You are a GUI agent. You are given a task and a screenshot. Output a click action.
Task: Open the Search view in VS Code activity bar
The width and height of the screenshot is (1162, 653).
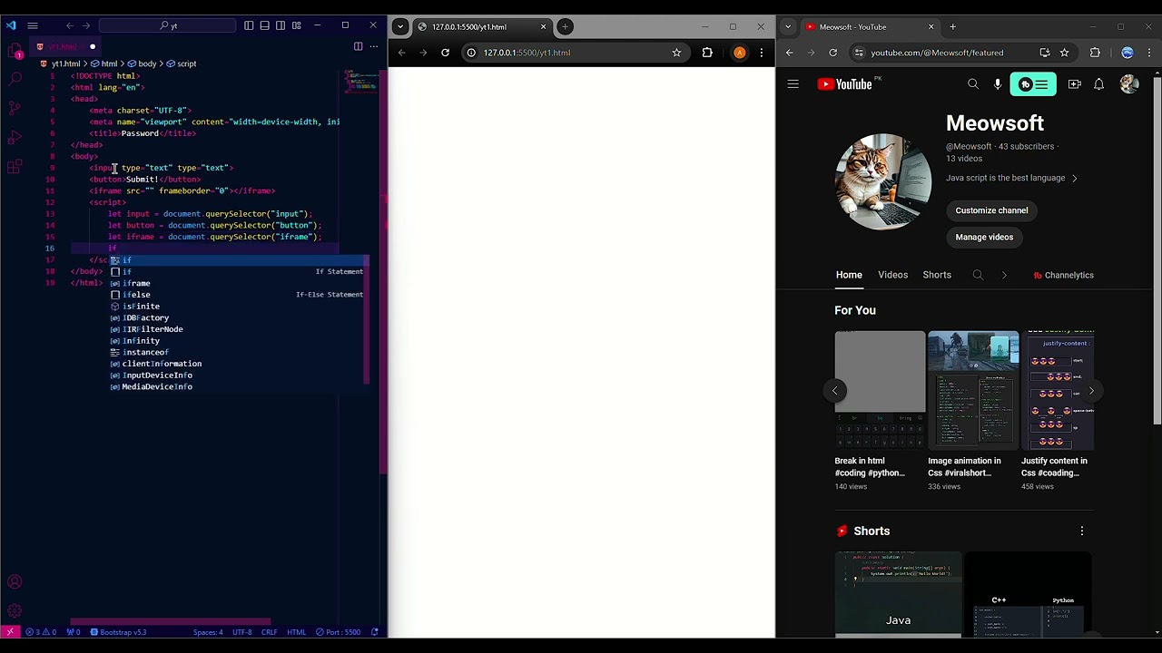point(15,80)
